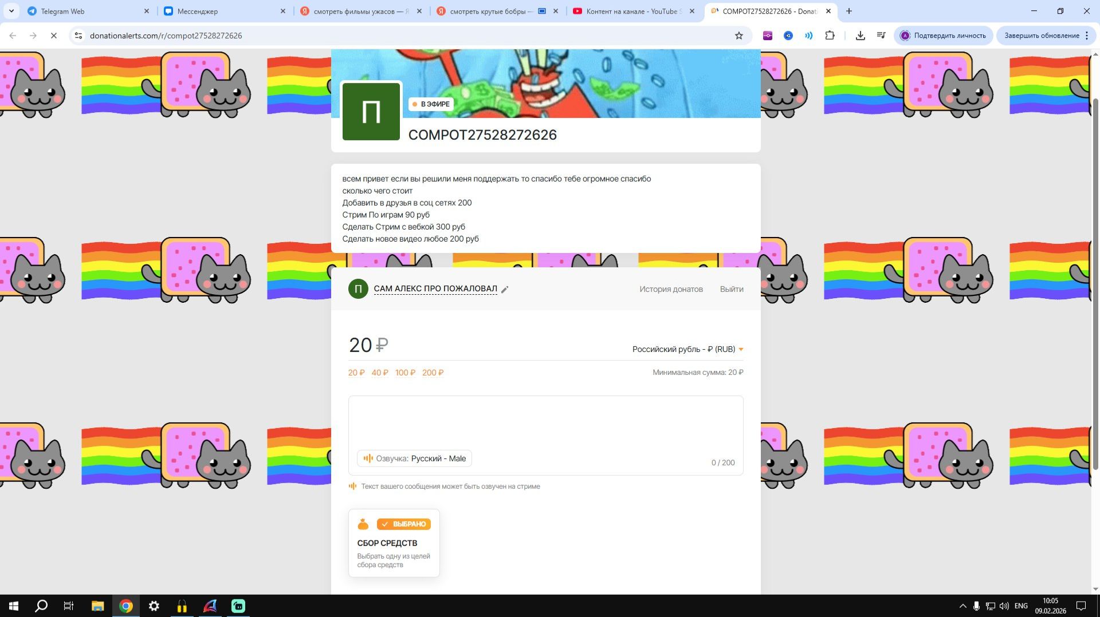
Task: Close the Мессенджер tab
Action: point(283,11)
